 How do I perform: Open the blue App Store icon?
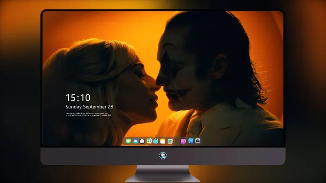point(191,141)
